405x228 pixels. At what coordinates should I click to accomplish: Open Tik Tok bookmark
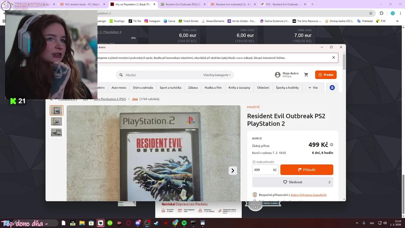coord(135,21)
